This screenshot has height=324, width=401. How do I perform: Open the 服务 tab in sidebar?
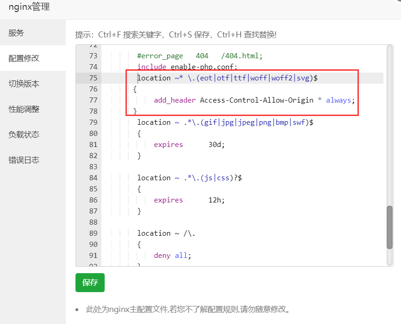click(16, 33)
